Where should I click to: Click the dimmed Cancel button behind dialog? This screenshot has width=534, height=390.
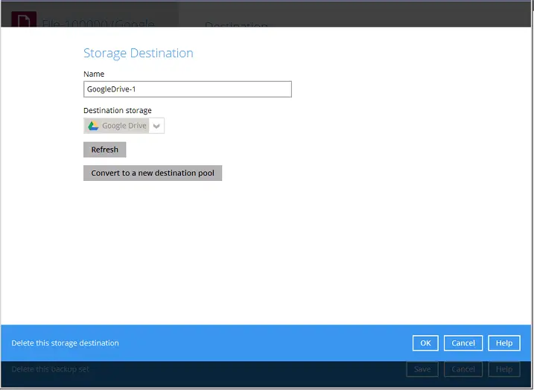[x=463, y=369]
